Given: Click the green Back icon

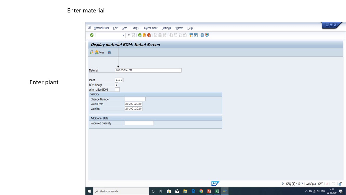Looking at the screenshot, I should click(140, 35).
